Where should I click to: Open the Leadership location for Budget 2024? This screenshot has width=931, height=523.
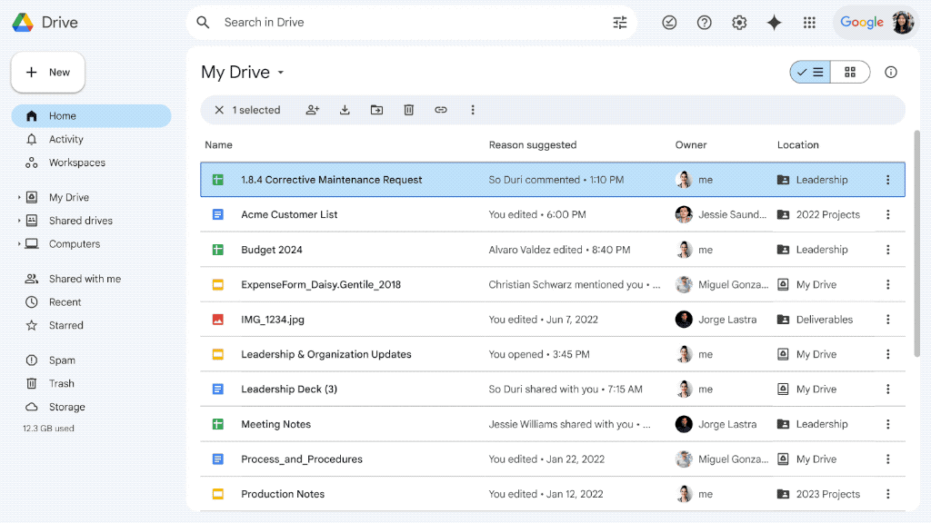(x=823, y=249)
